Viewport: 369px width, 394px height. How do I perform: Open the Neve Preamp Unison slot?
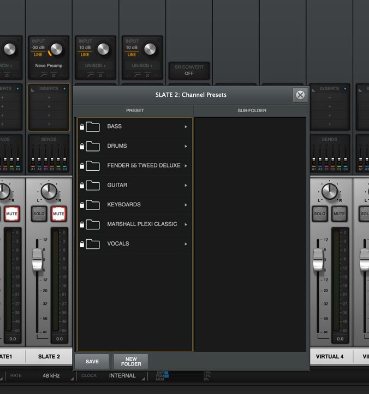(x=49, y=66)
